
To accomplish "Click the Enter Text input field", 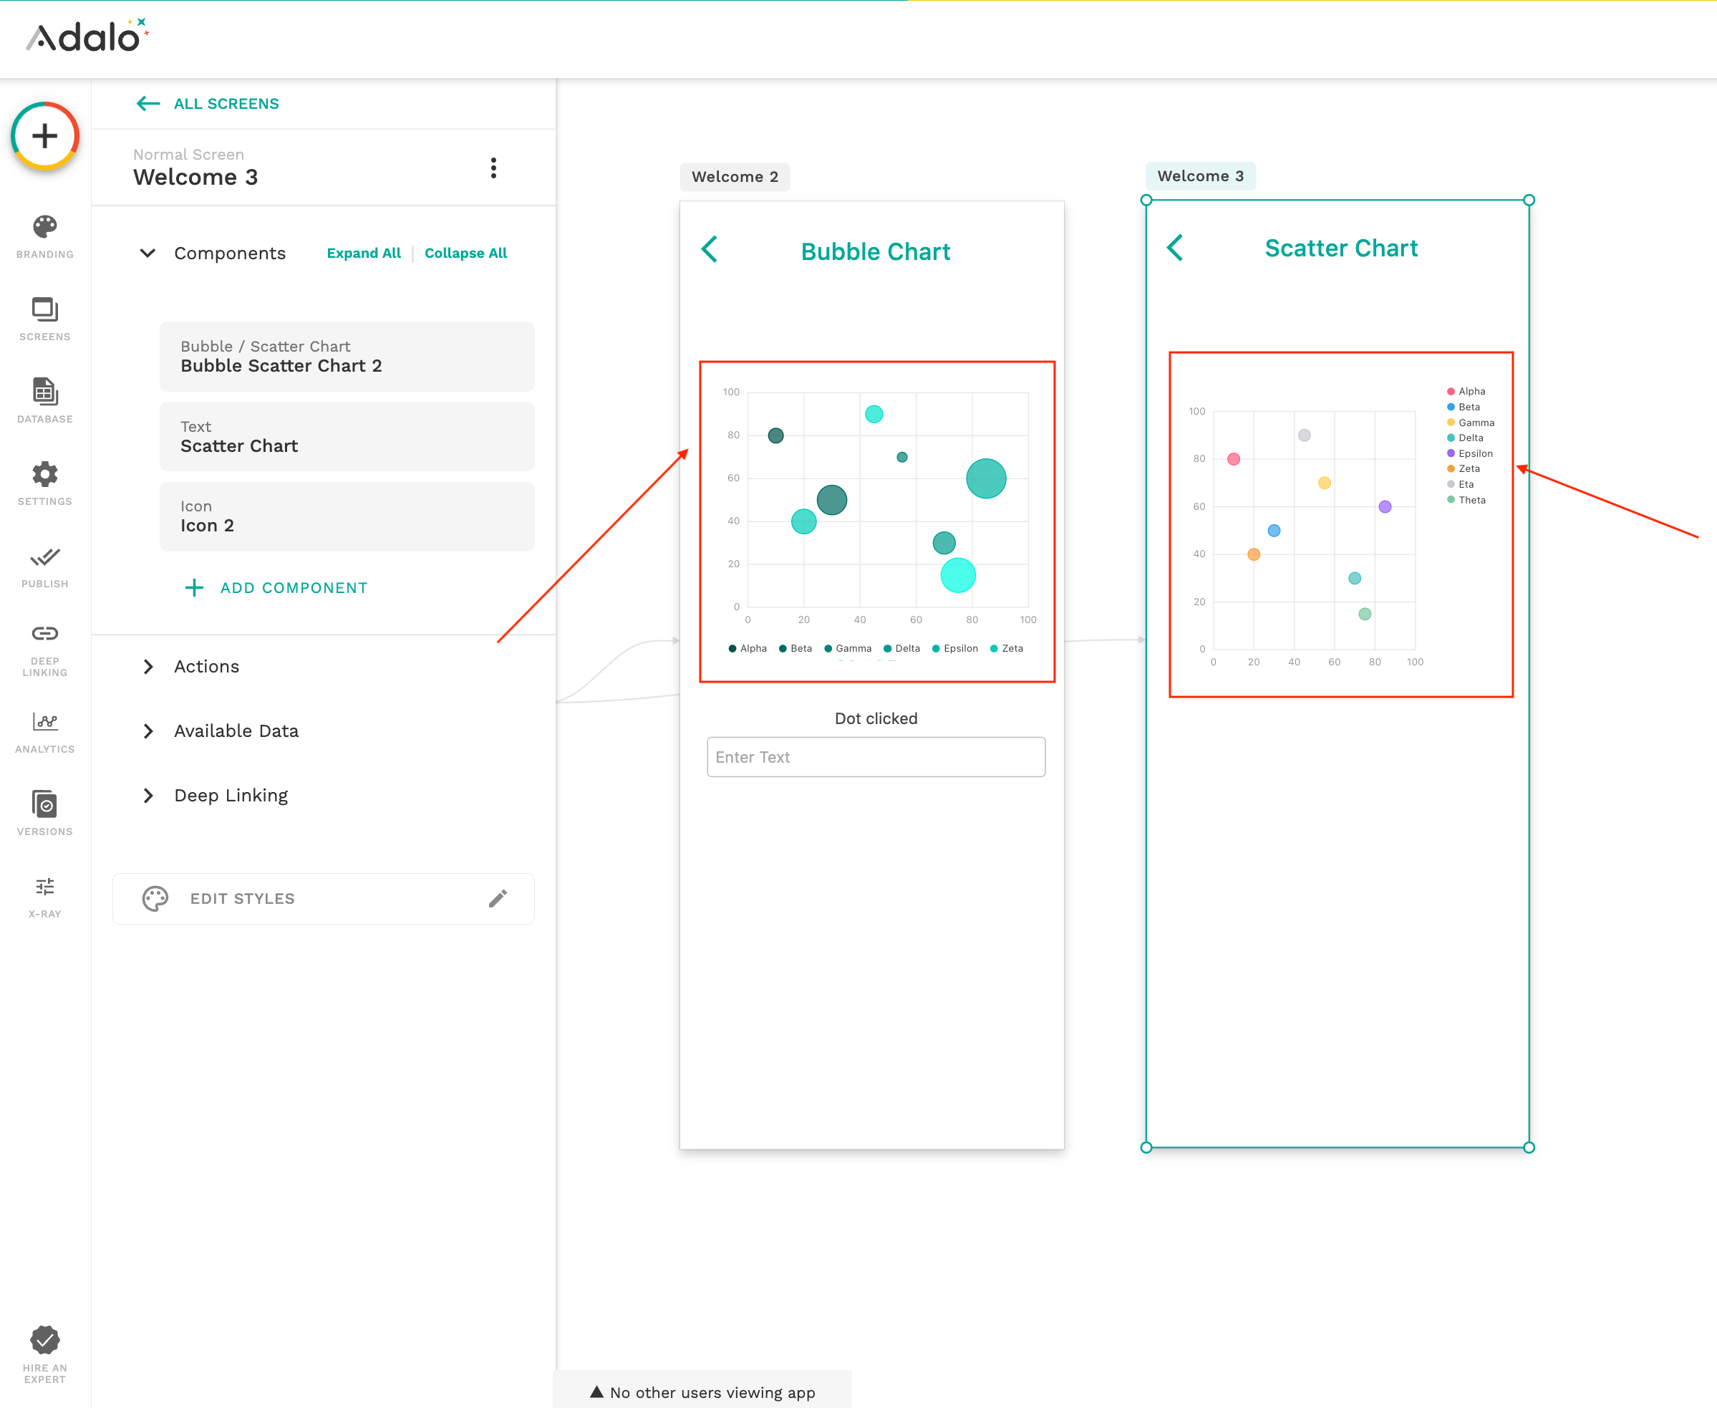I will pyautogui.click(x=876, y=757).
